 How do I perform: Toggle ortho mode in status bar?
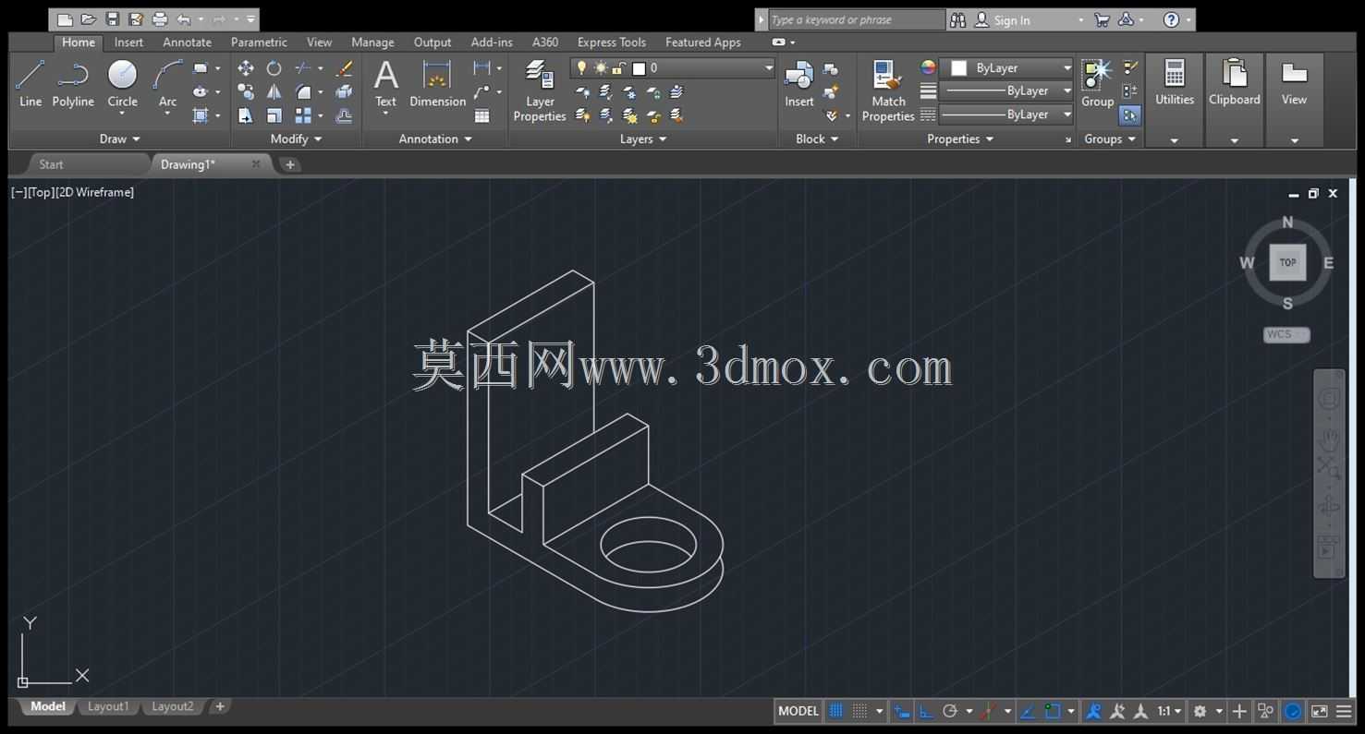click(926, 711)
